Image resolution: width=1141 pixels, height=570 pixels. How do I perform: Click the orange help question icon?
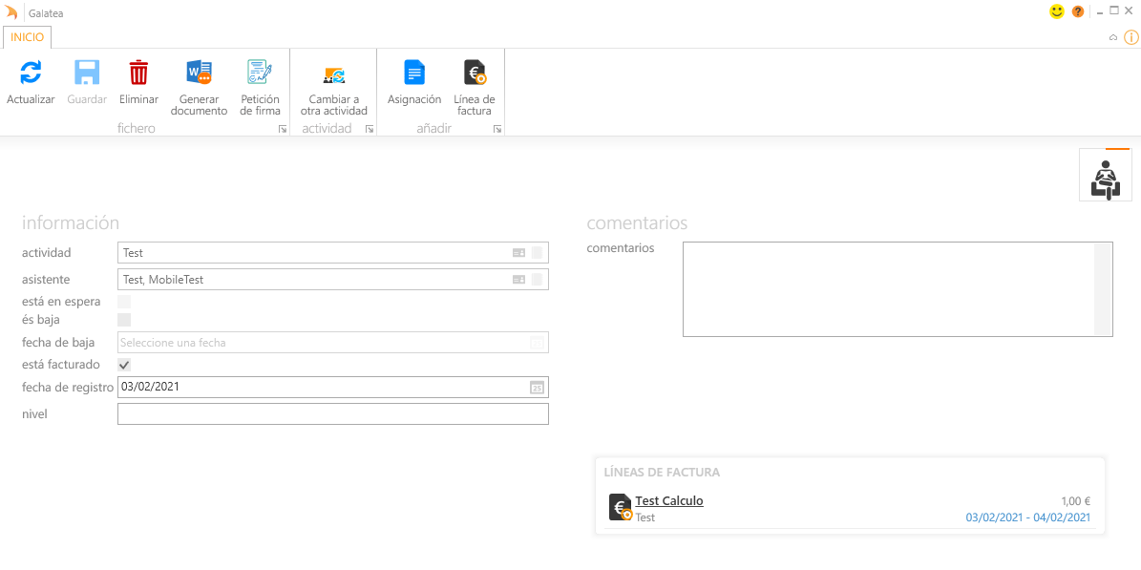(x=1078, y=11)
